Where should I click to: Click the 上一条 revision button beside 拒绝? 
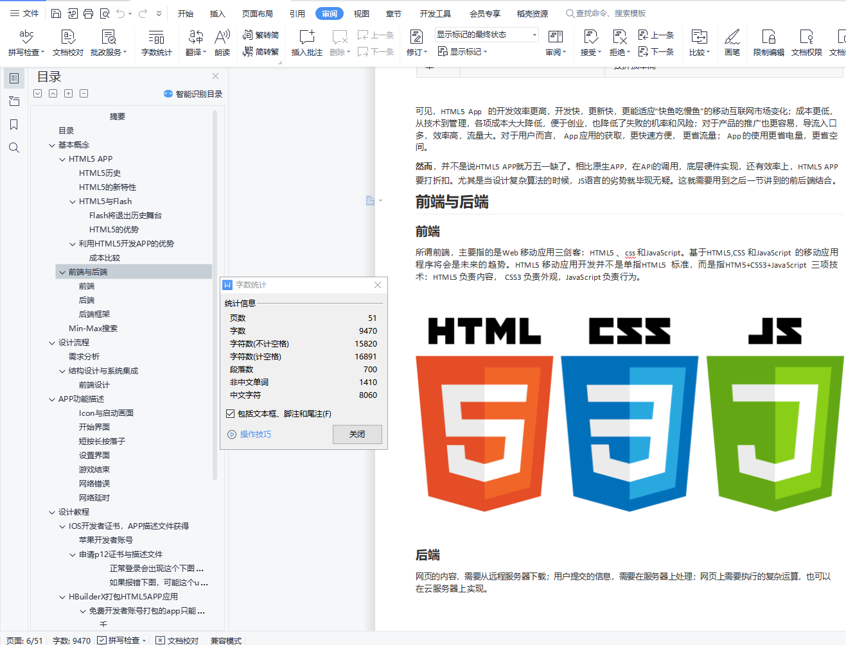tap(656, 35)
